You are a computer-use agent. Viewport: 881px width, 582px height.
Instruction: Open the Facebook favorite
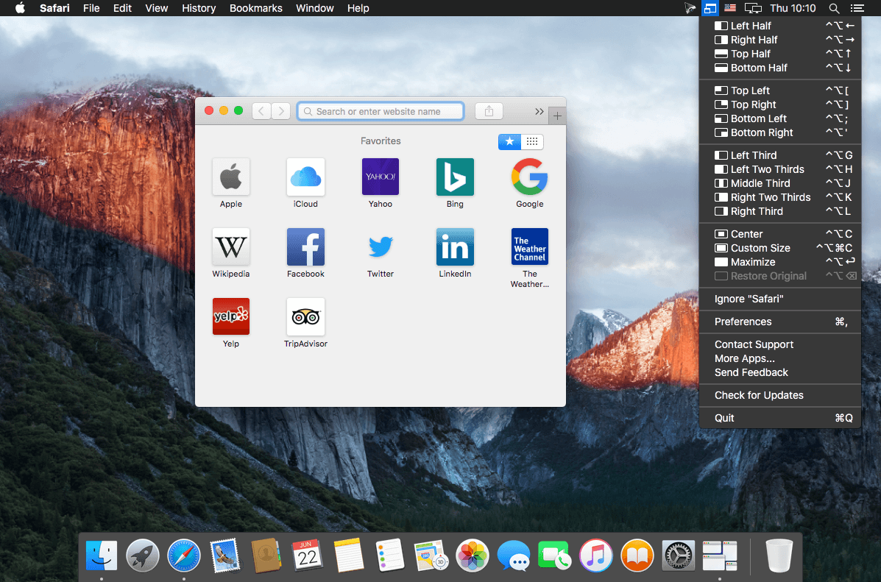305,246
